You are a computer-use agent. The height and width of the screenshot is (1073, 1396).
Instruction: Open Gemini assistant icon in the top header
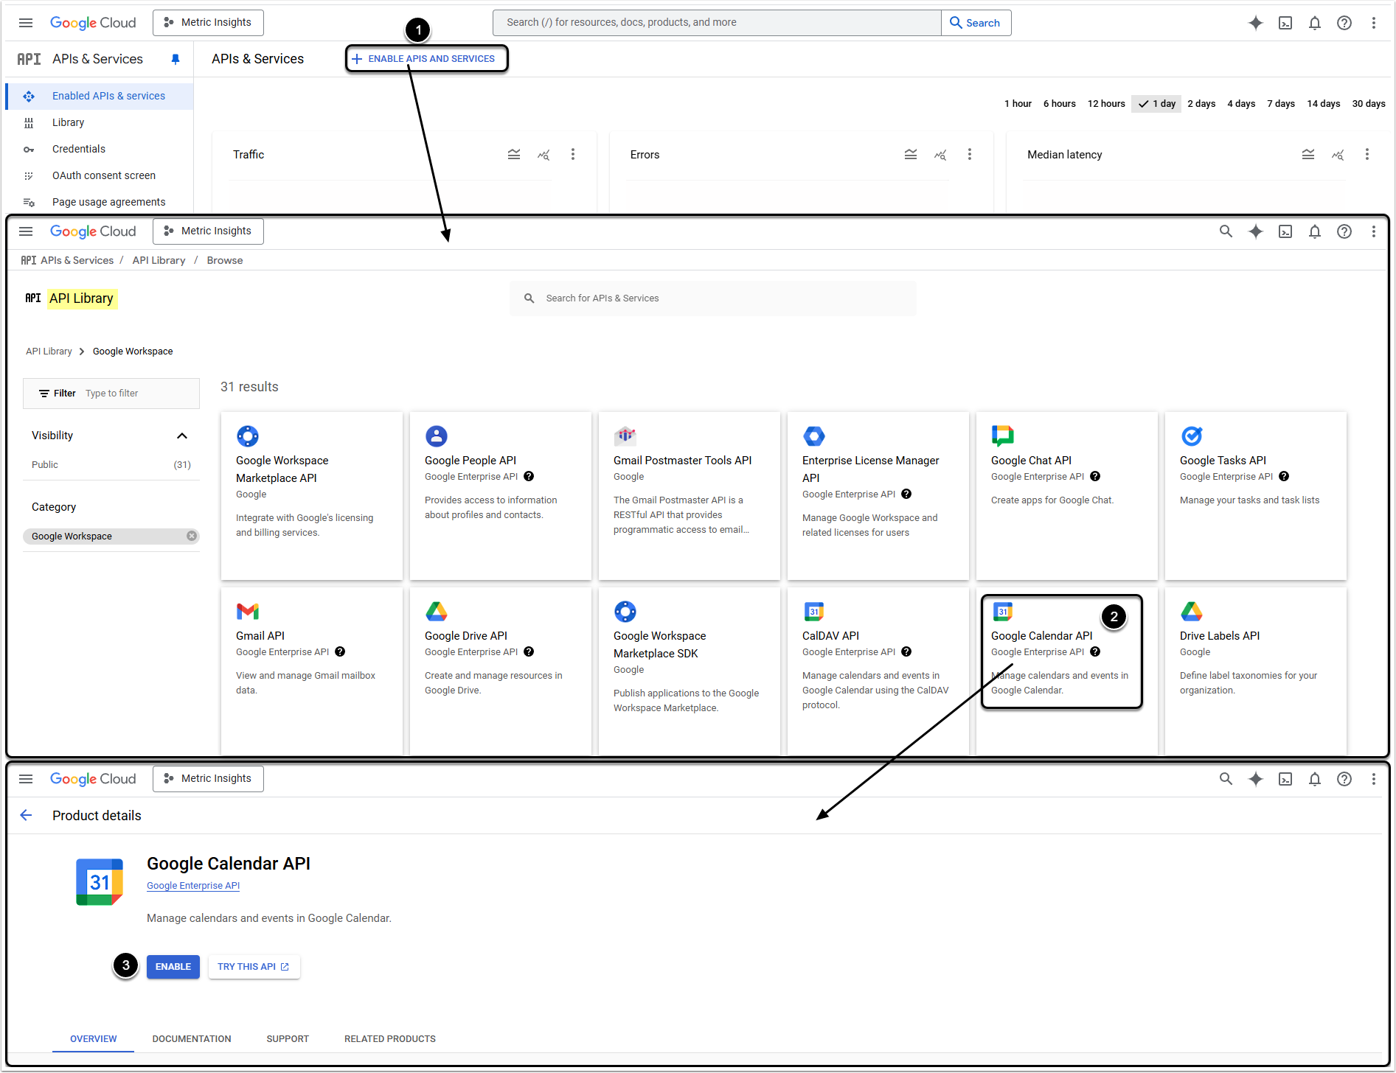[1255, 23]
